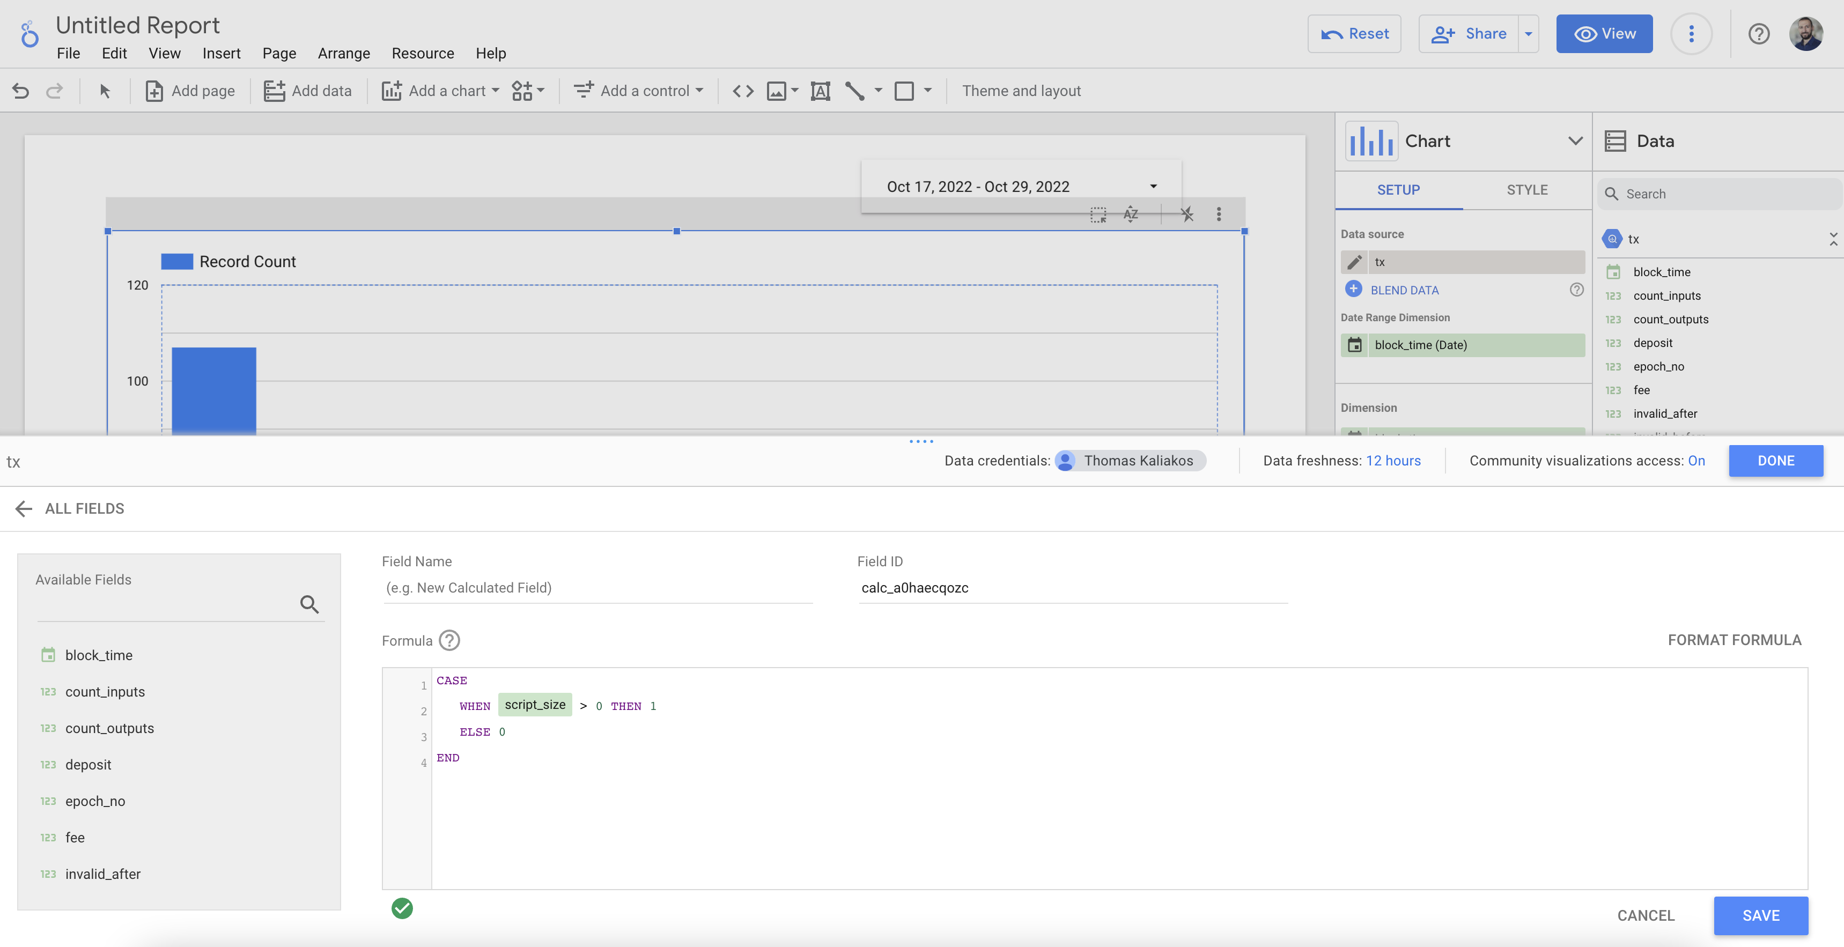Image resolution: width=1844 pixels, height=947 pixels.
Task: Open the Help menu
Action: point(491,54)
